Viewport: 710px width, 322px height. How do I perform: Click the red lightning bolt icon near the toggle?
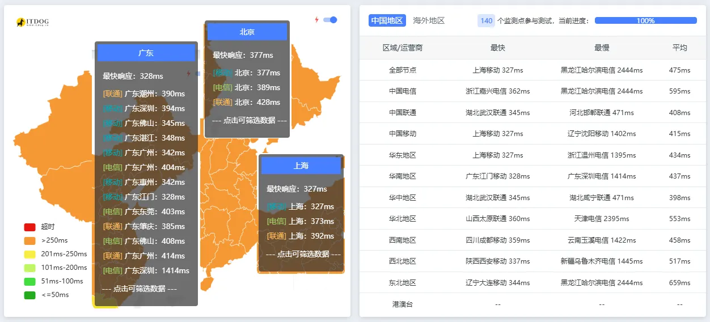coord(317,20)
